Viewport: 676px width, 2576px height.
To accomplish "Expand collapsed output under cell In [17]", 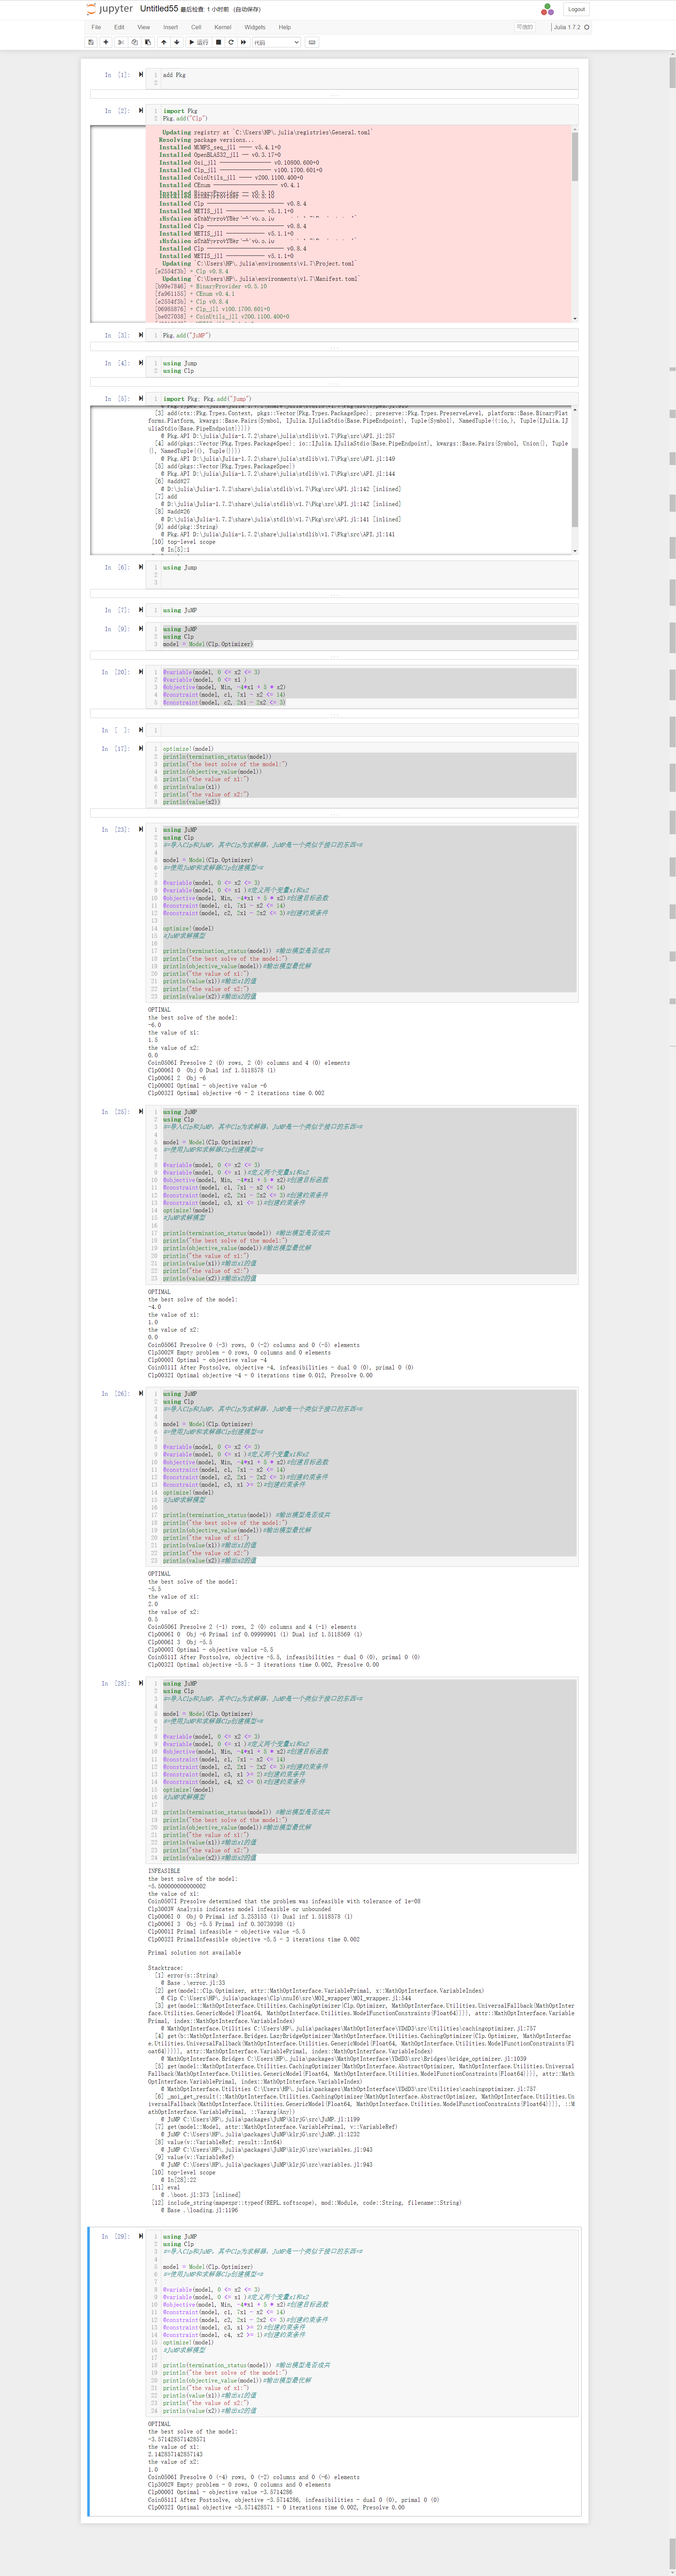I will coord(334,813).
